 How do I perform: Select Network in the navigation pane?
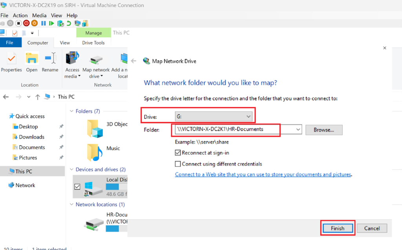coord(25,185)
